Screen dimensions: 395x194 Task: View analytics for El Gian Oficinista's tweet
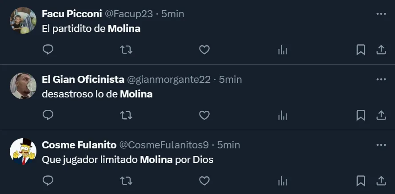[x=282, y=115]
